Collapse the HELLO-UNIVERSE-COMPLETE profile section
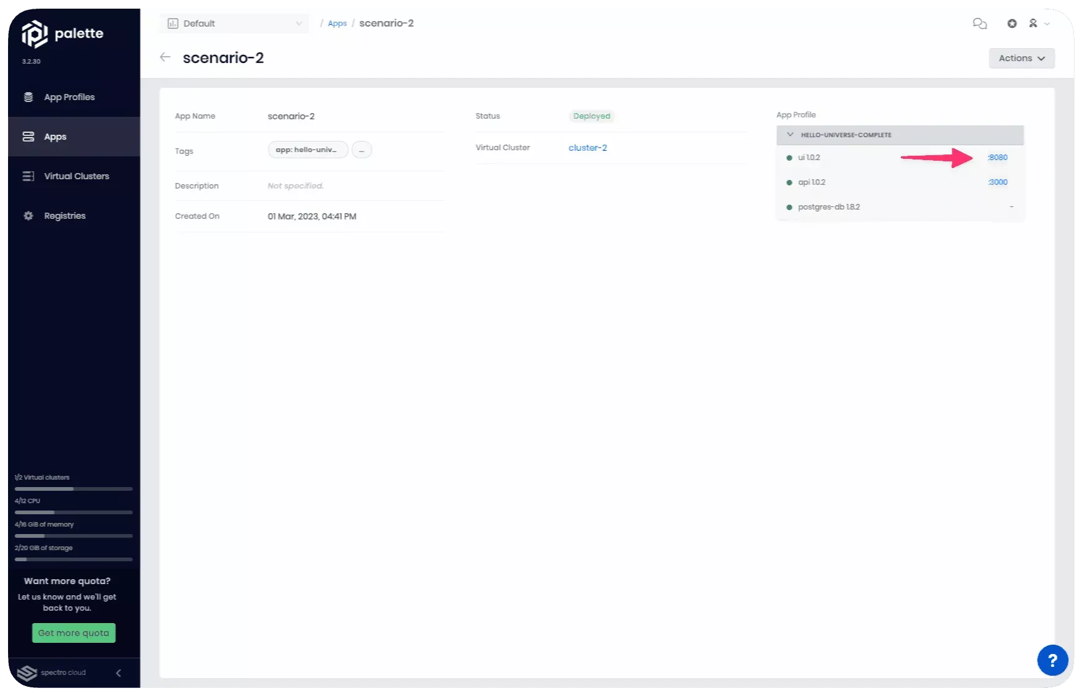 coord(790,135)
